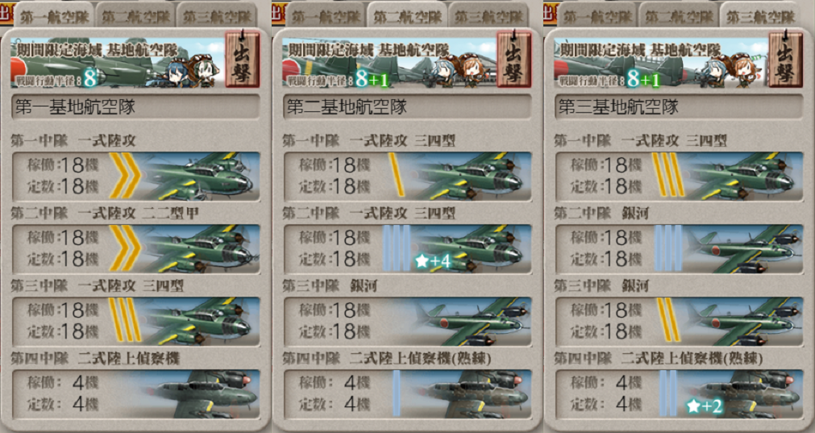Toggle the 出撃 sortie plaque of 第二基地航空隊
Viewport: 815px width, 433px height.
(514, 59)
